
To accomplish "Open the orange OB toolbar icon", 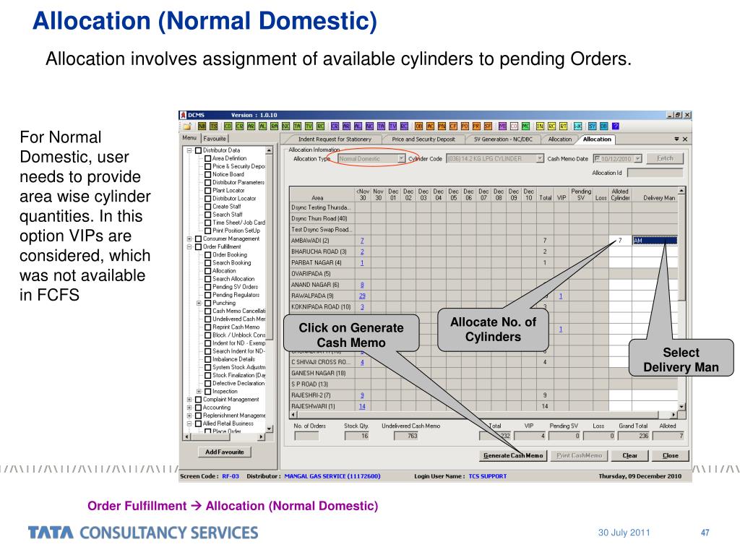I will pos(418,126).
